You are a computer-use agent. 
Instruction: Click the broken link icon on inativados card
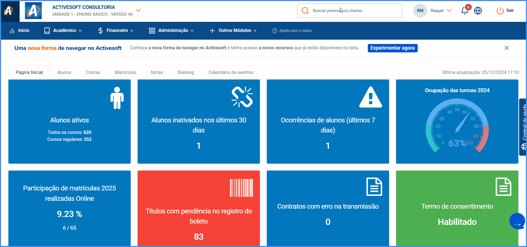click(x=242, y=97)
